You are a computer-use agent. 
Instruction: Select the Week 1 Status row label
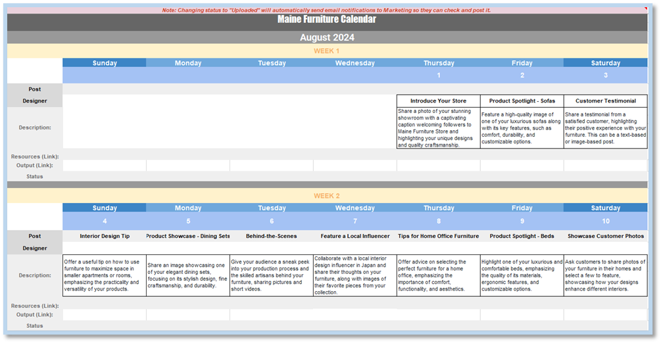35,177
